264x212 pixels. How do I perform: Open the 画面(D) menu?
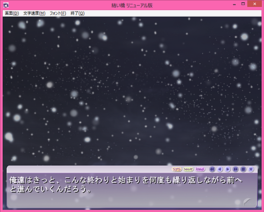[x=12, y=13]
